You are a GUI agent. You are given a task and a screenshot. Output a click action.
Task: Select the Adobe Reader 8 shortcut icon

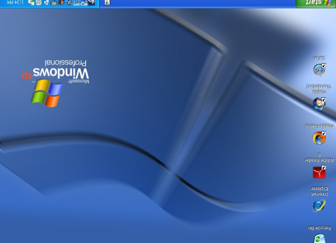coord(319,172)
